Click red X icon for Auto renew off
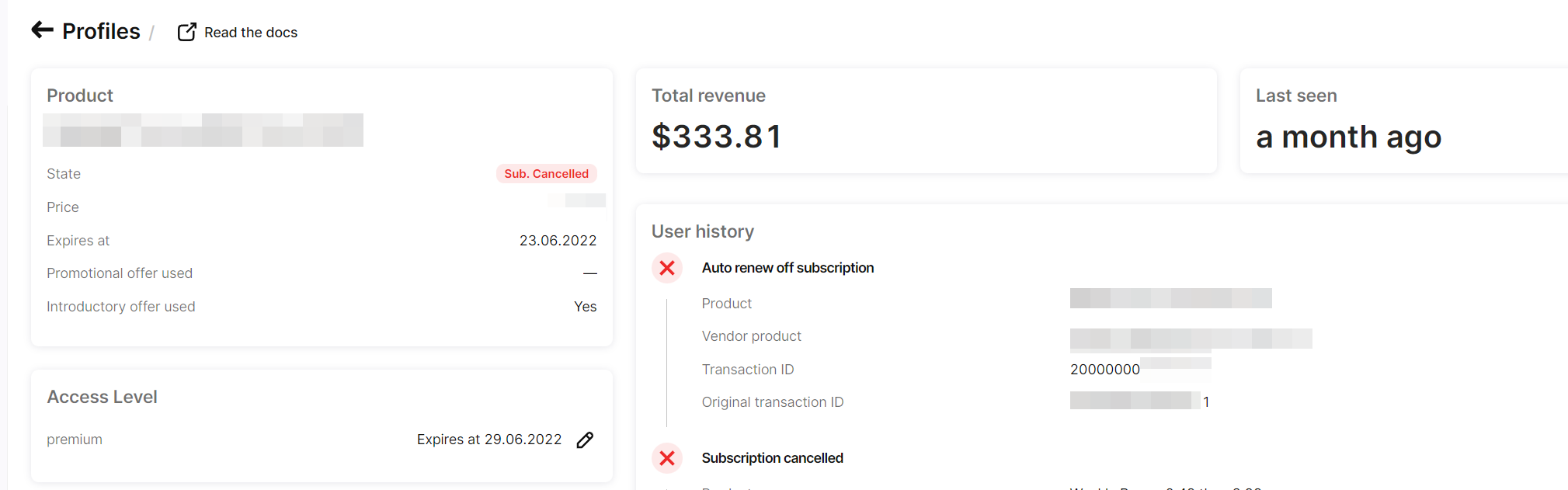This screenshot has width=1568, height=490. 666,268
